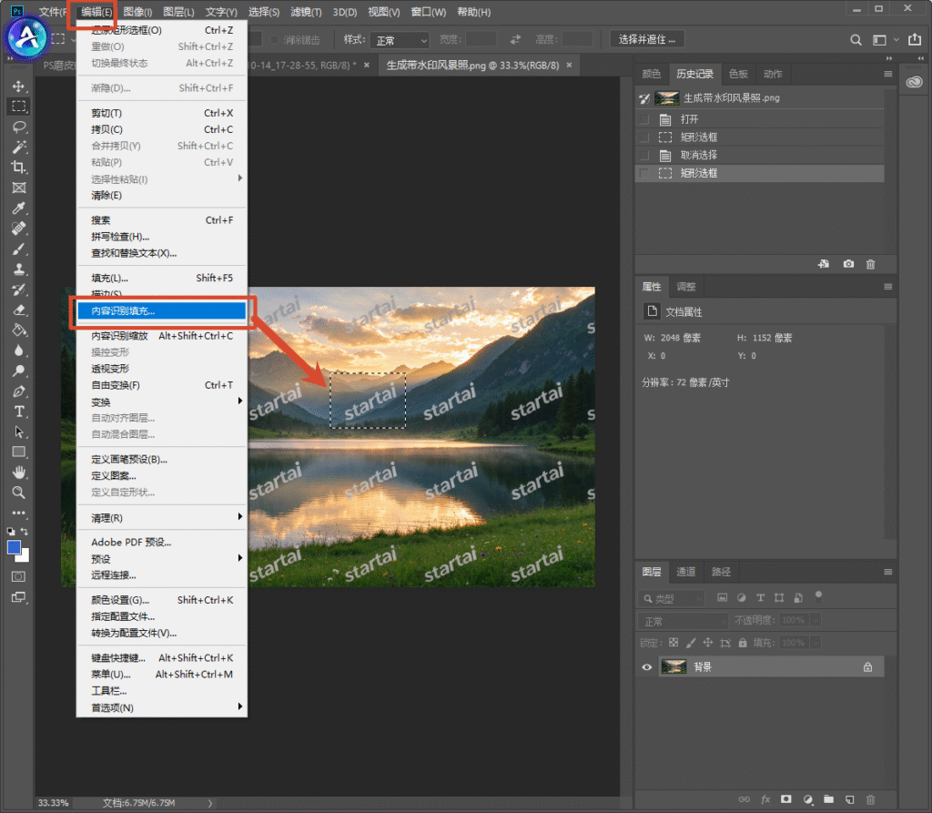Expand 清理 submenu
Image resolution: width=932 pixels, height=813 pixels.
point(239,517)
